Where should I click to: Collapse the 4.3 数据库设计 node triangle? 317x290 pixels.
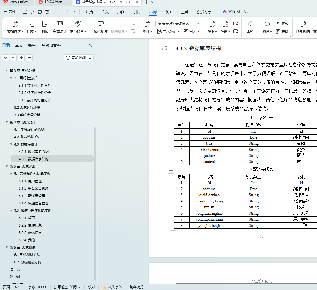(11, 144)
